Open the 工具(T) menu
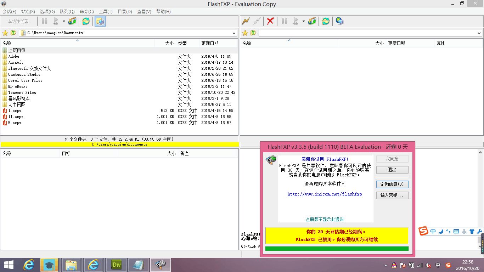 pos(105,11)
